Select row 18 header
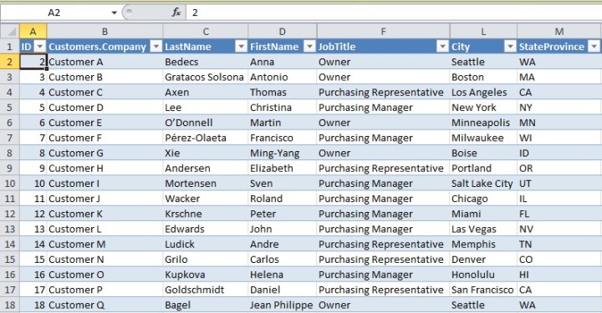Image resolution: width=602 pixels, height=313 pixels. point(10,305)
